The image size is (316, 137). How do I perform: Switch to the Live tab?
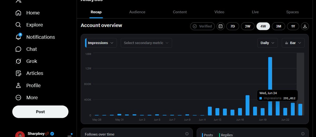(x=255, y=12)
